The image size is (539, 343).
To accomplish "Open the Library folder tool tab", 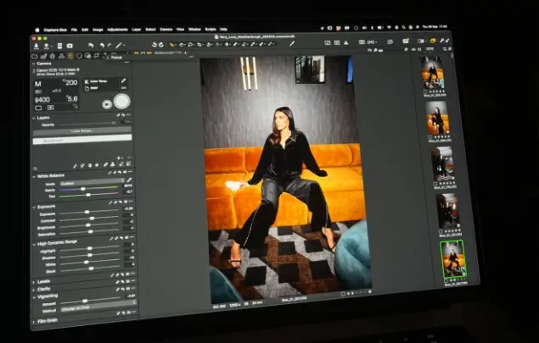I will tap(35, 56).
